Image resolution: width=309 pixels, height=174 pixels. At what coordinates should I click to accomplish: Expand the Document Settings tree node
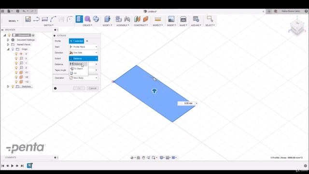(x=8, y=40)
